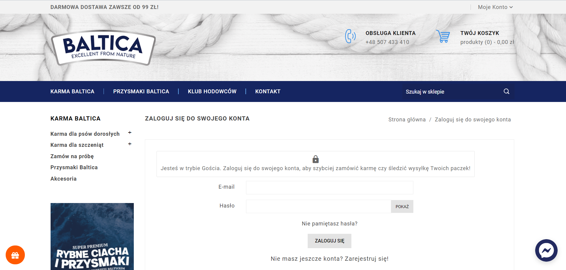Open the Rybne Ciacha promo banner

click(x=92, y=237)
